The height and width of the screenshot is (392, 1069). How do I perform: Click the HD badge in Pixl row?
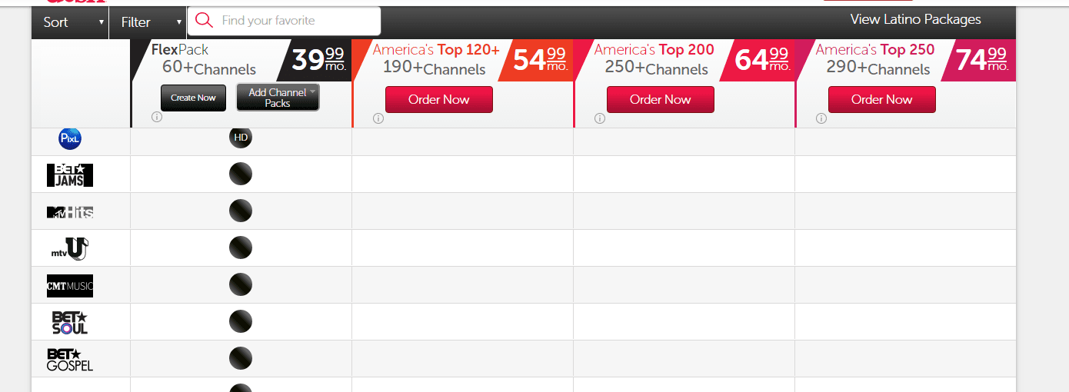tap(241, 138)
